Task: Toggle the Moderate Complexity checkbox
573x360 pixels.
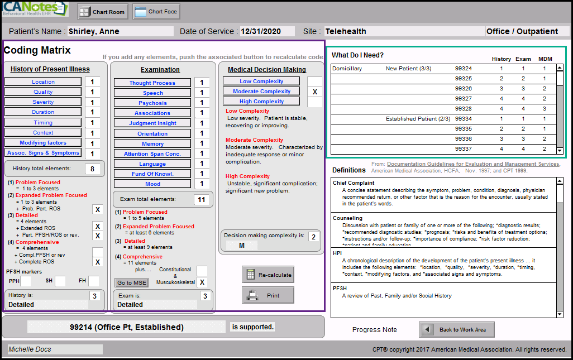Action: click(314, 92)
